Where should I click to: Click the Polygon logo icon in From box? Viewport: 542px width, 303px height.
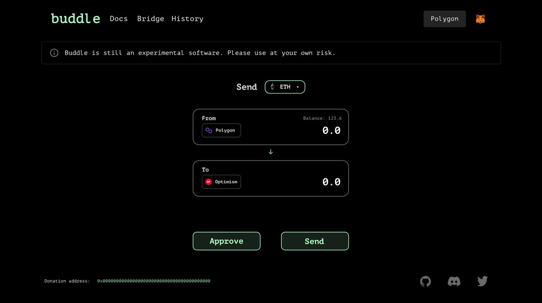click(209, 130)
